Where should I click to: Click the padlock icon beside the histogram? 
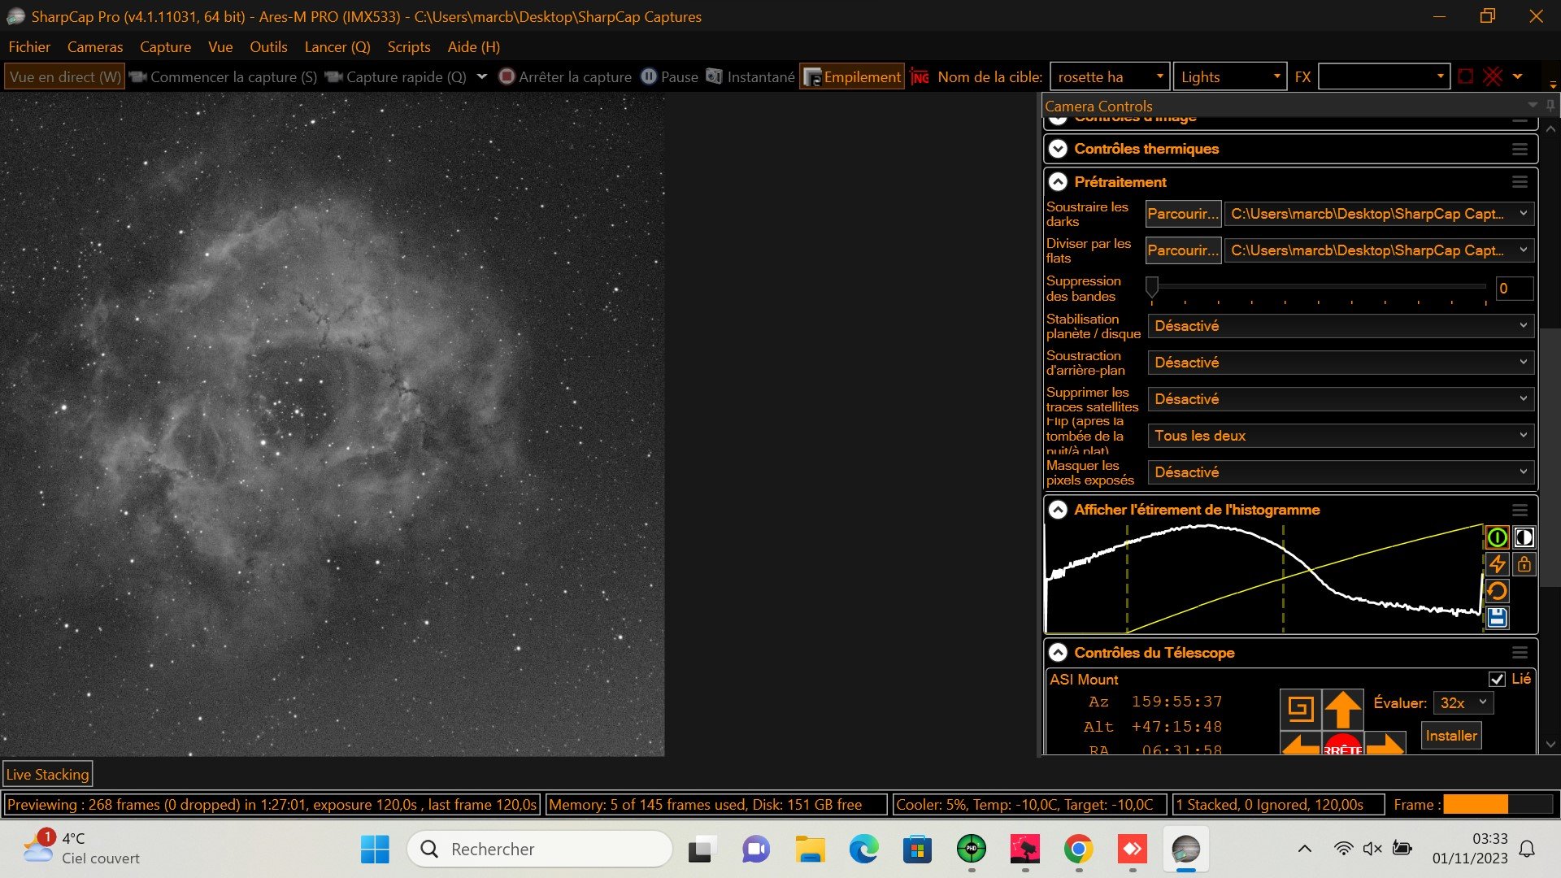[1524, 564]
